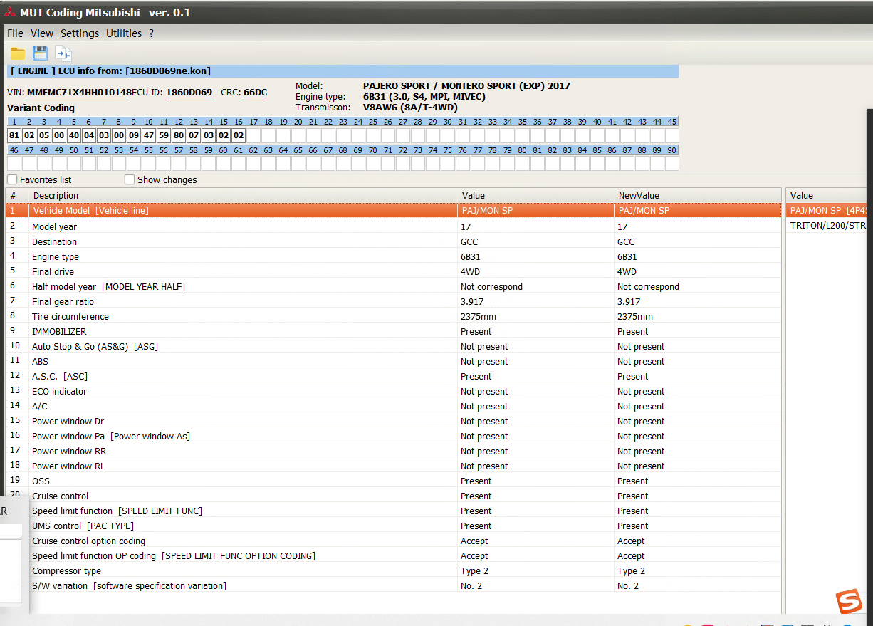Select the Power window Pa row
The image size is (873, 626).
coord(393,436)
